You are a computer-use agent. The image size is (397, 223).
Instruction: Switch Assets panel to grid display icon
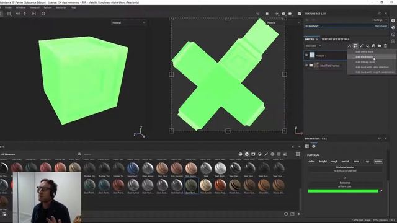298,154
